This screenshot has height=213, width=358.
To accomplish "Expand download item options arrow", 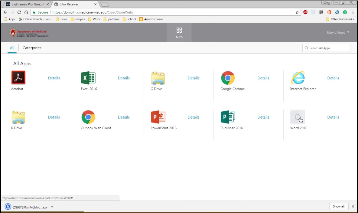I will pyautogui.click(x=52, y=207).
